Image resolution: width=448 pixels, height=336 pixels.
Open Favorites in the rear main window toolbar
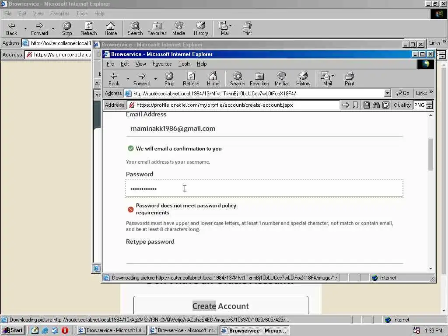coord(157,28)
